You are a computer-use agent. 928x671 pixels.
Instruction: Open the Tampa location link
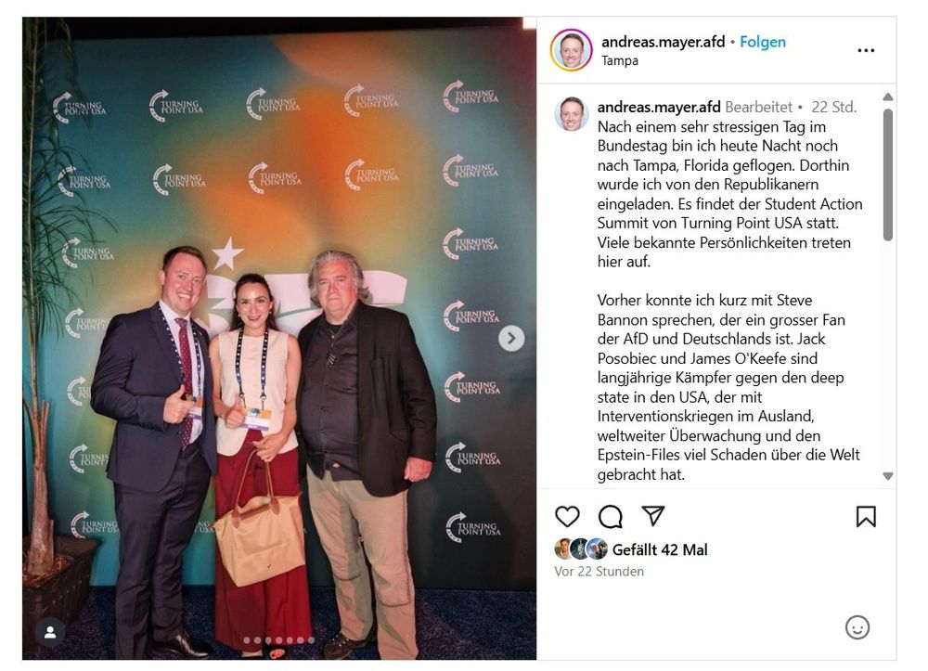(620, 60)
